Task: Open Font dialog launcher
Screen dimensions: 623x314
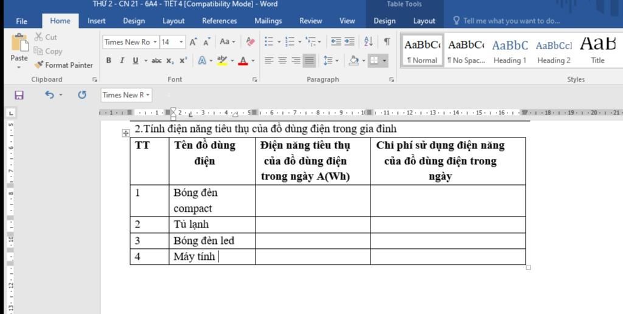Action: coord(254,80)
